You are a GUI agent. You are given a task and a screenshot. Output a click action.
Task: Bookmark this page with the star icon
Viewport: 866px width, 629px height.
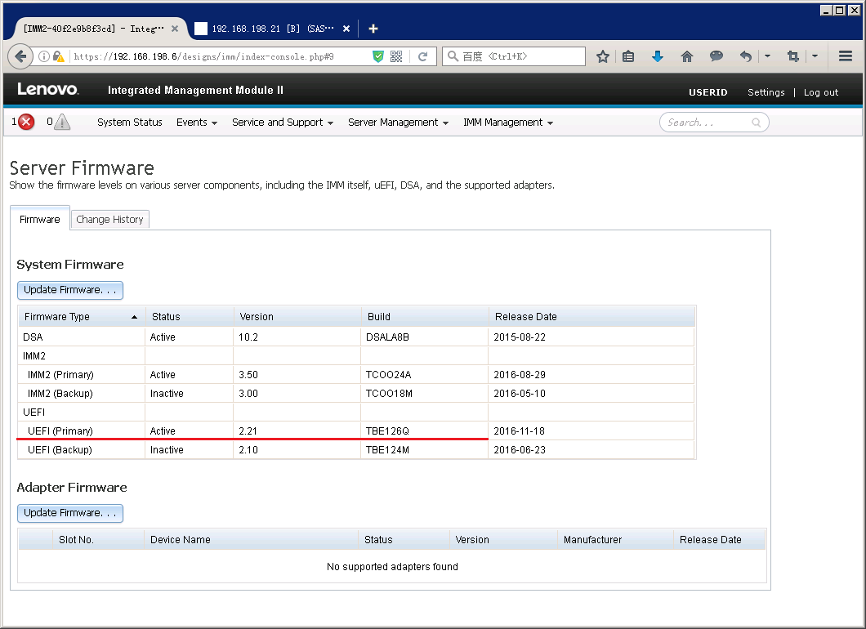[x=603, y=56]
